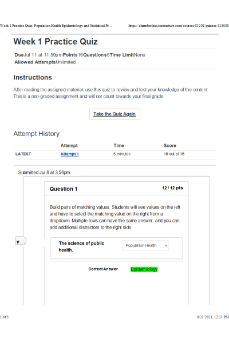Click the Score column header
The width and height of the screenshot is (229, 343).
(170, 145)
